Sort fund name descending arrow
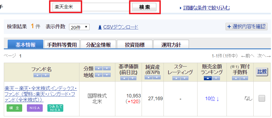This screenshot has width=272, height=118. click(x=46, y=75)
